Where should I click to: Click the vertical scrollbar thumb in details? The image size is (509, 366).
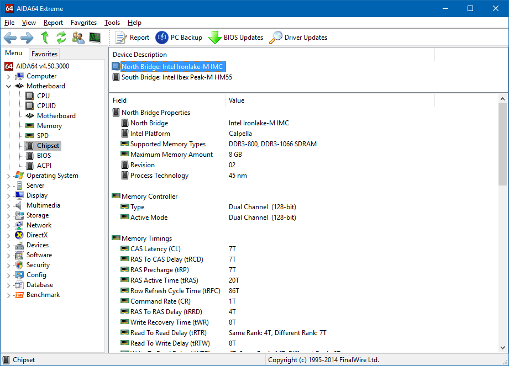pos(502,145)
